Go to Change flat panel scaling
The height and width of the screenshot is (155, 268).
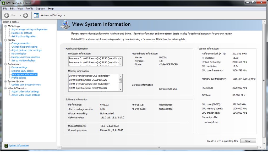pos(24,47)
